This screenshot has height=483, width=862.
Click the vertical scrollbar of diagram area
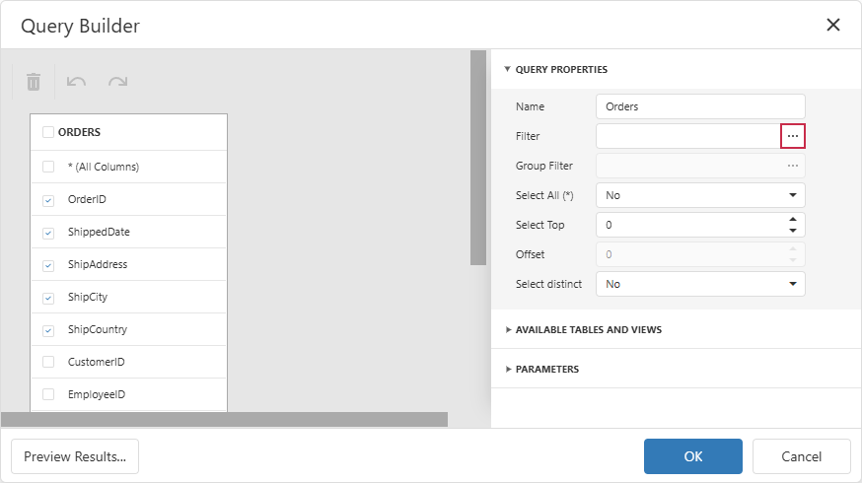(478, 158)
